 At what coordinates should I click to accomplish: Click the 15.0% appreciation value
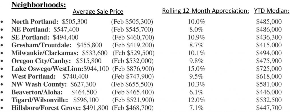click(197, 69)
